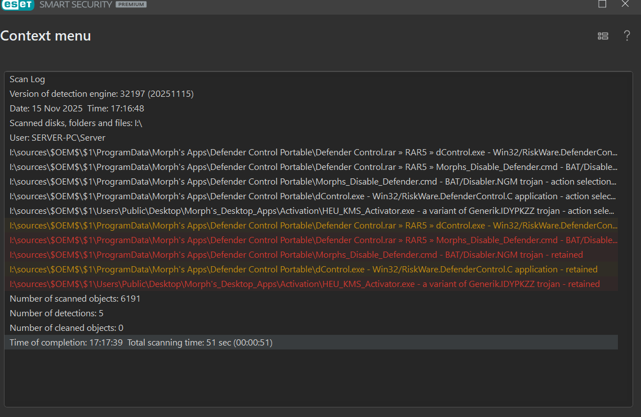Select the yellow dControl.exe application retained entry
The image size is (641, 417).
[303, 270]
